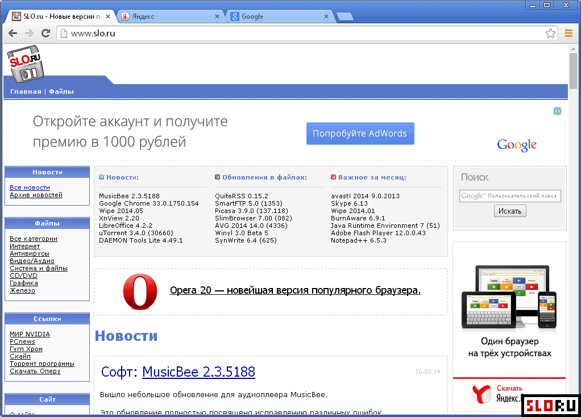
Task: Click LibreOffice 4.2.2 in news list
Action: [x=125, y=226]
